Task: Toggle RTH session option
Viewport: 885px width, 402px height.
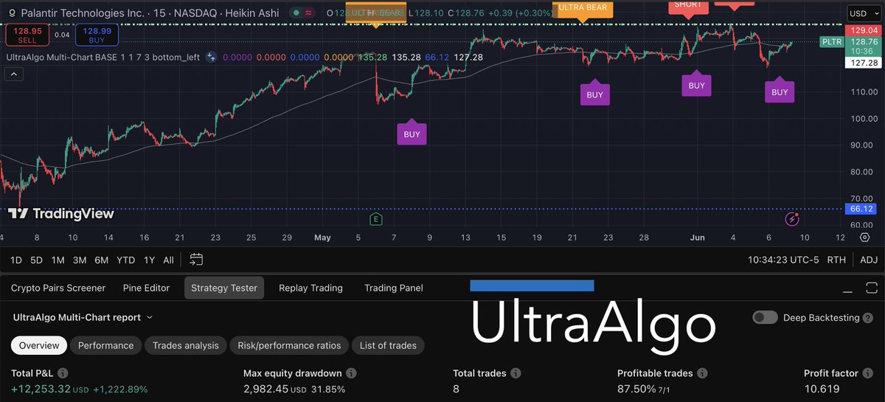Action: (x=837, y=259)
